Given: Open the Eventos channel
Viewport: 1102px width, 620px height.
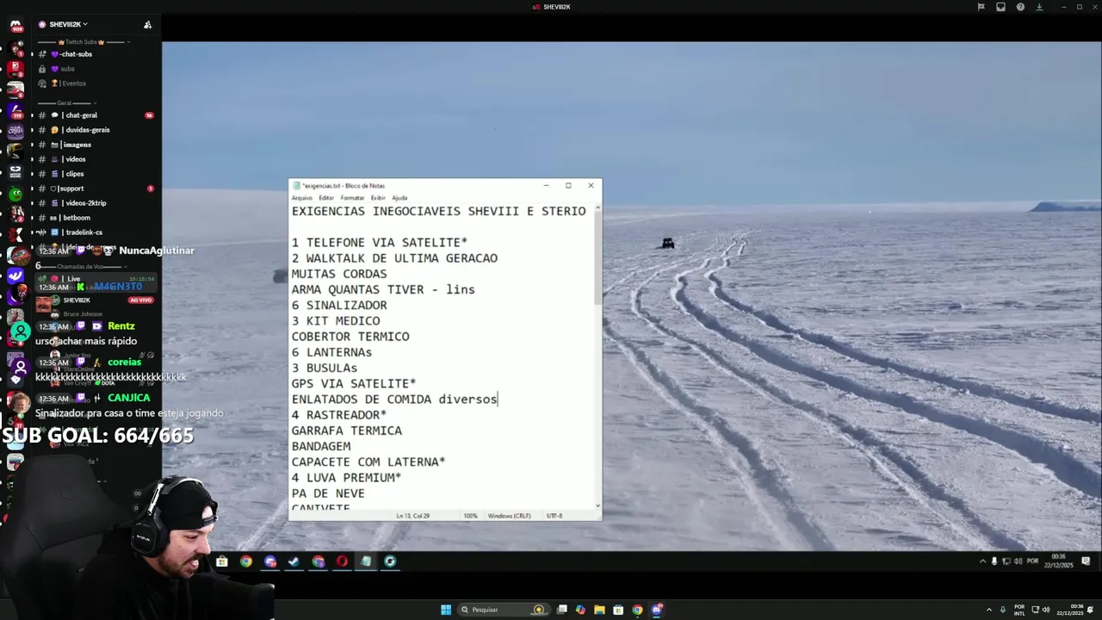Looking at the screenshot, I should 96,84.
